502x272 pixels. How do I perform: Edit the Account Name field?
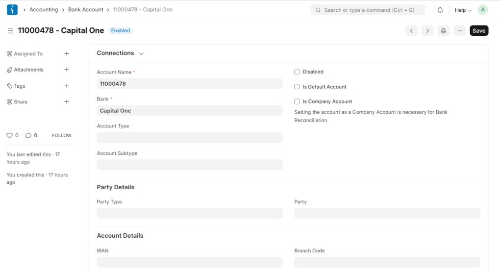(190, 84)
